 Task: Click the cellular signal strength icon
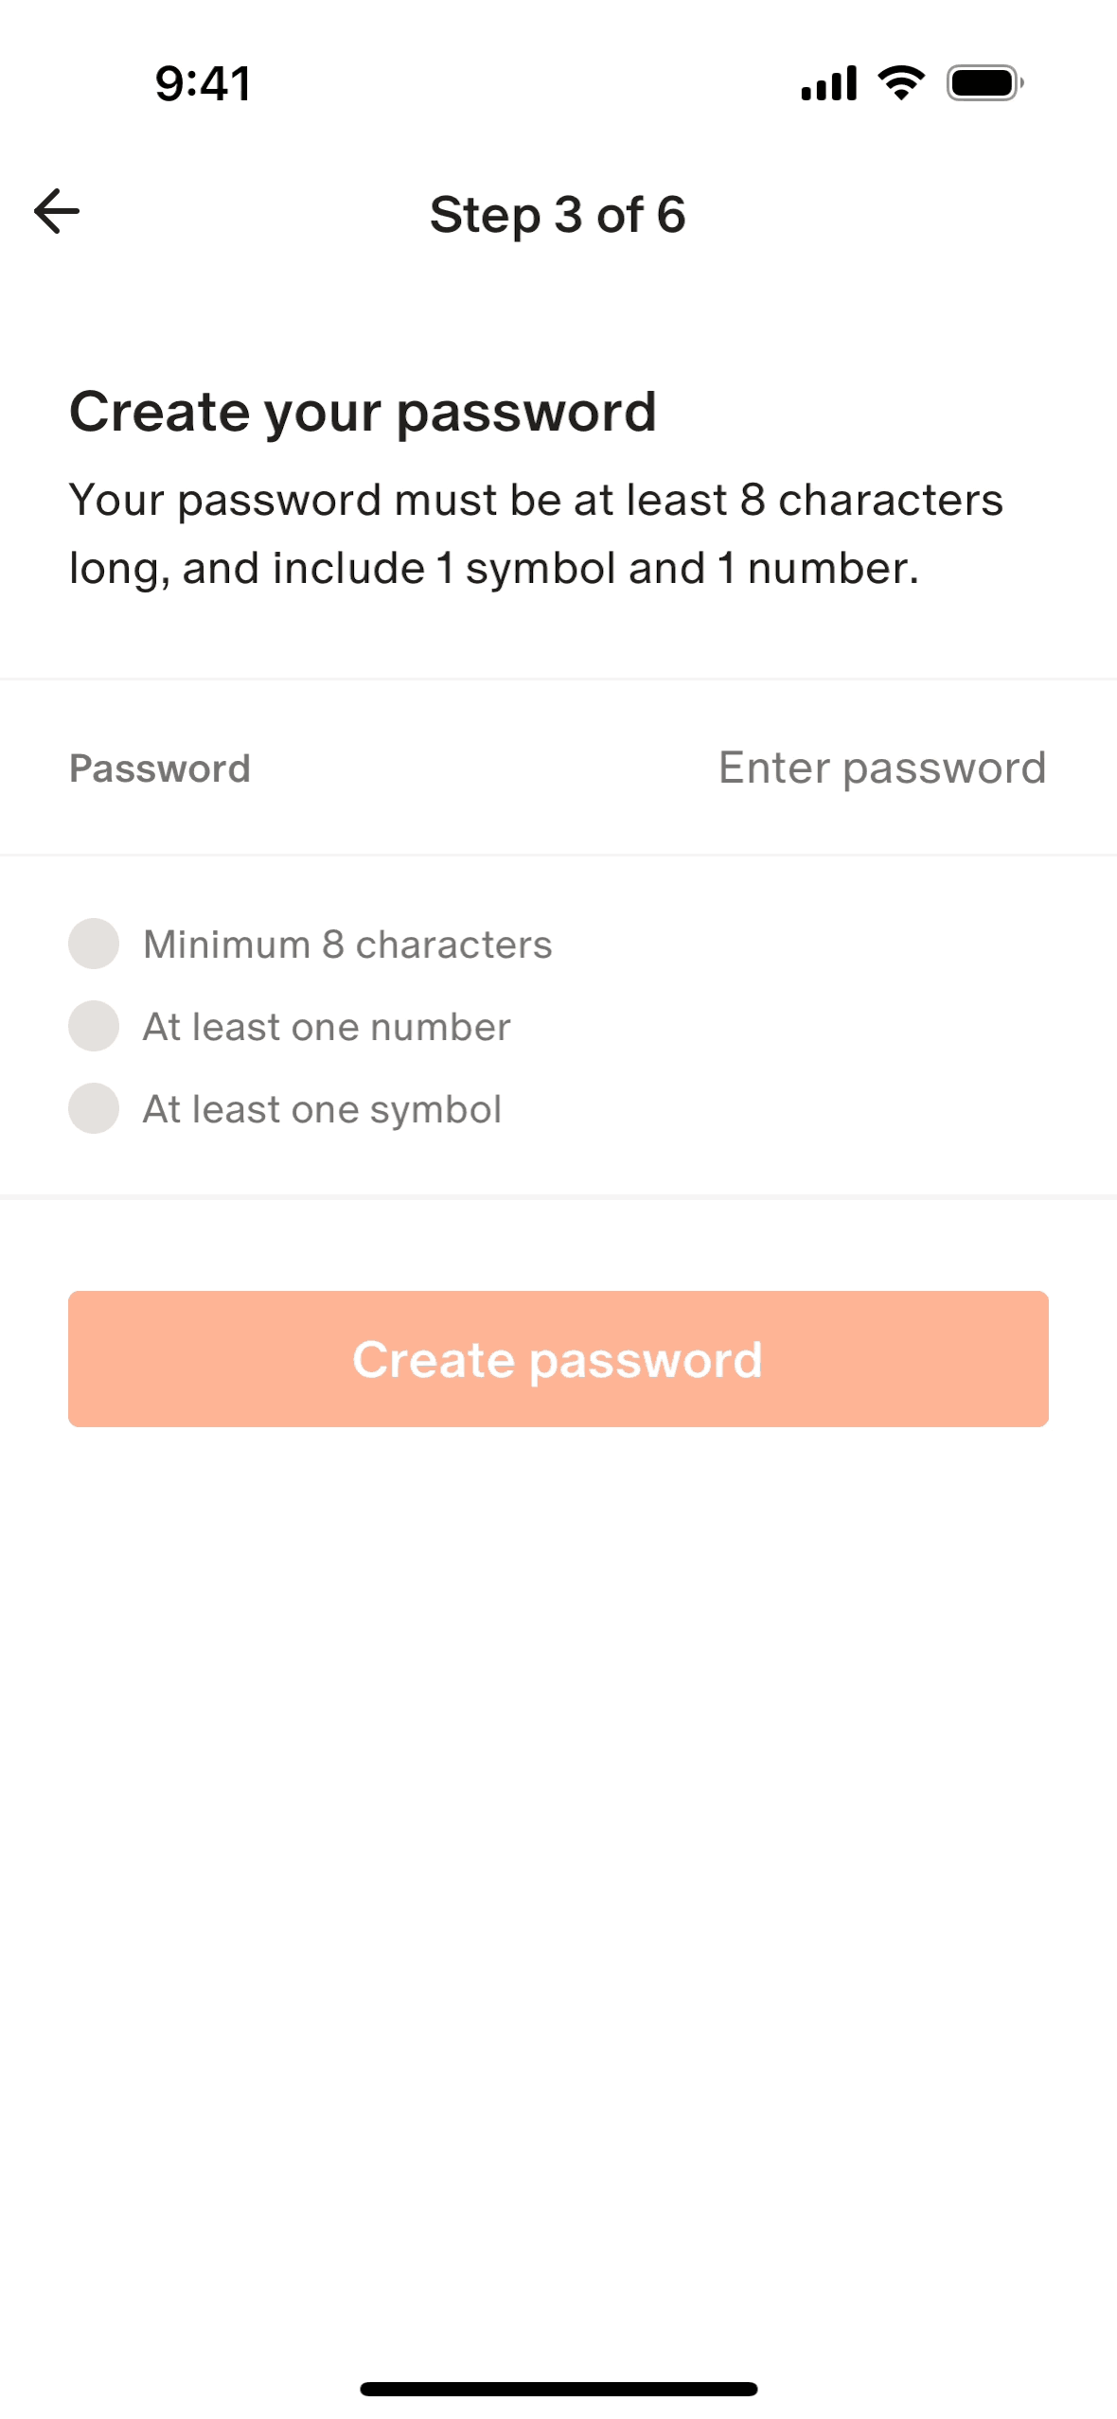828,83
